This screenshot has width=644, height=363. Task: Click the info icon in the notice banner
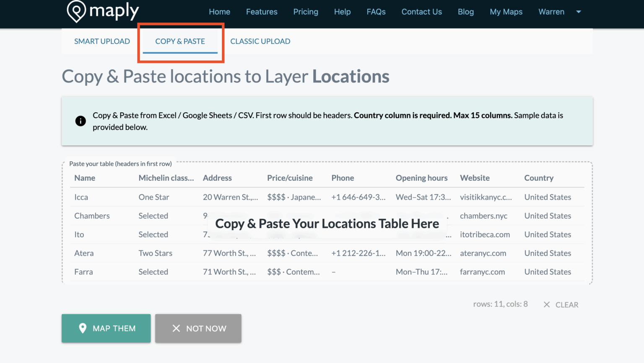(x=80, y=121)
